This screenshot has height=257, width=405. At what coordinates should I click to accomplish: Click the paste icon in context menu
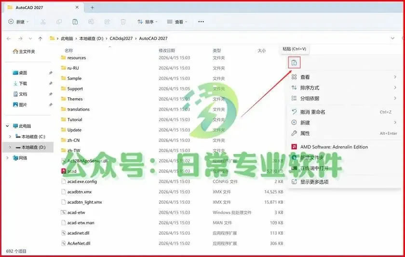click(x=294, y=63)
